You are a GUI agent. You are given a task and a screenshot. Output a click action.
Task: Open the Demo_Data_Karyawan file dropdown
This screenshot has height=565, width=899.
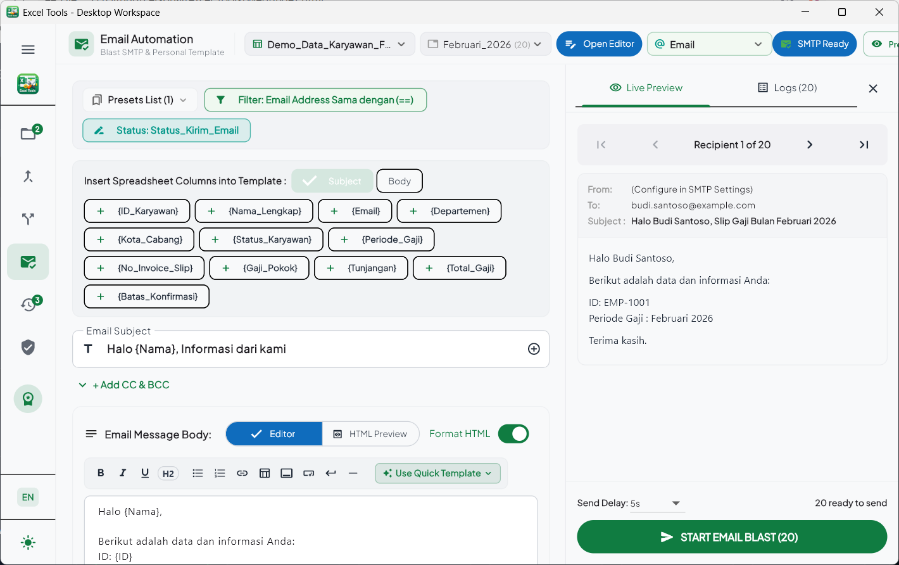330,44
